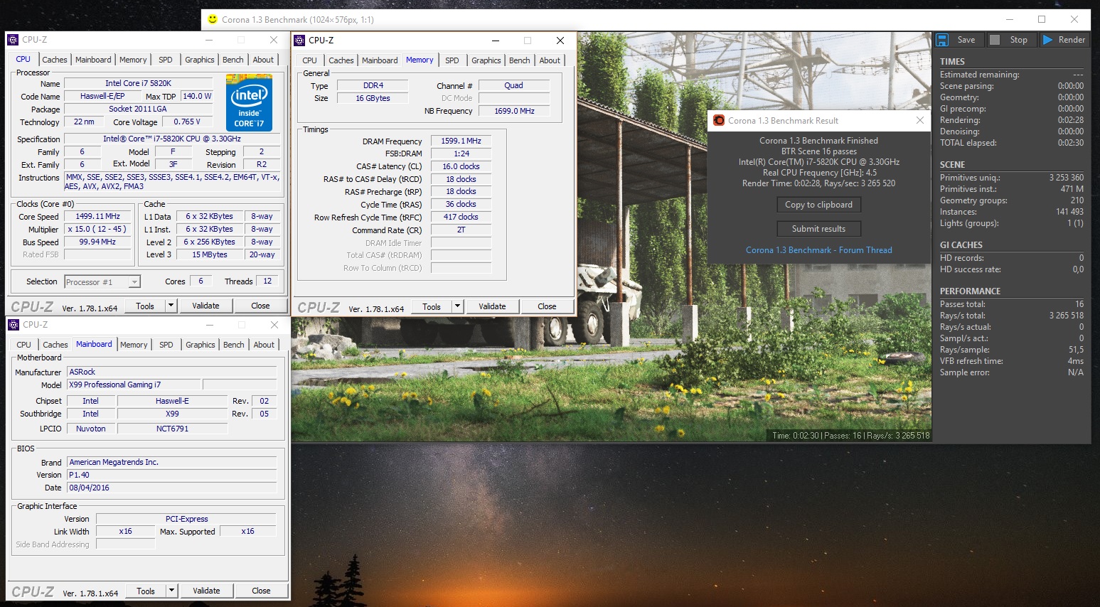
Task: Open Memory tab in the CPU-Z mainboard window
Action: click(134, 345)
